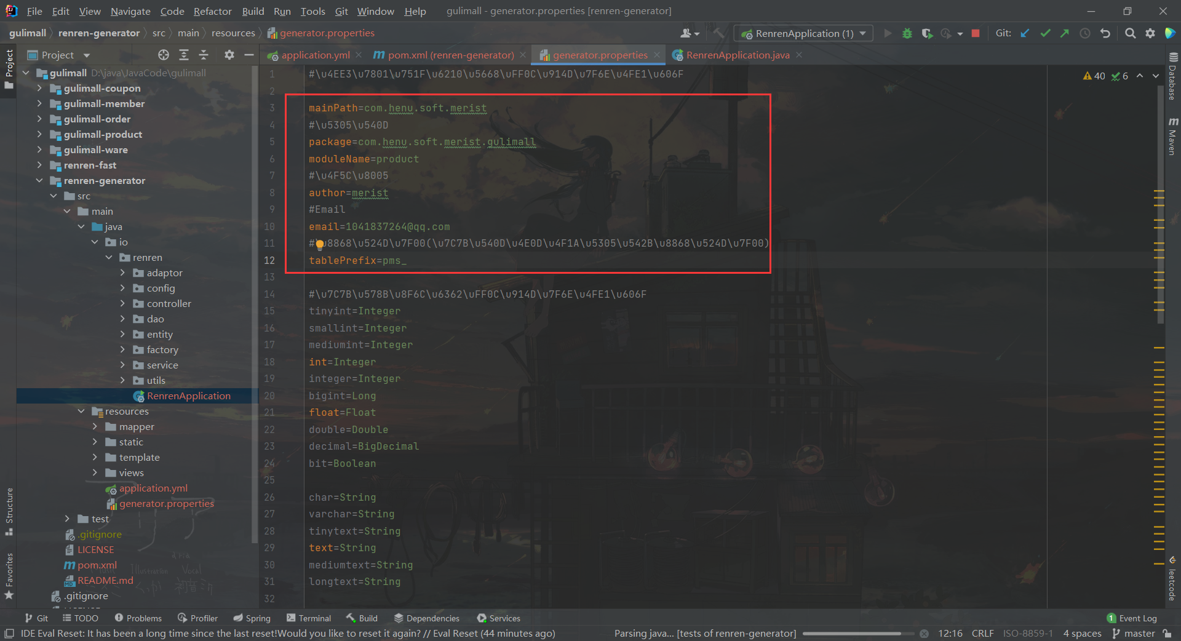Expand the test folder
Viewport: 1181px width, 641px height.
point(67,519)
